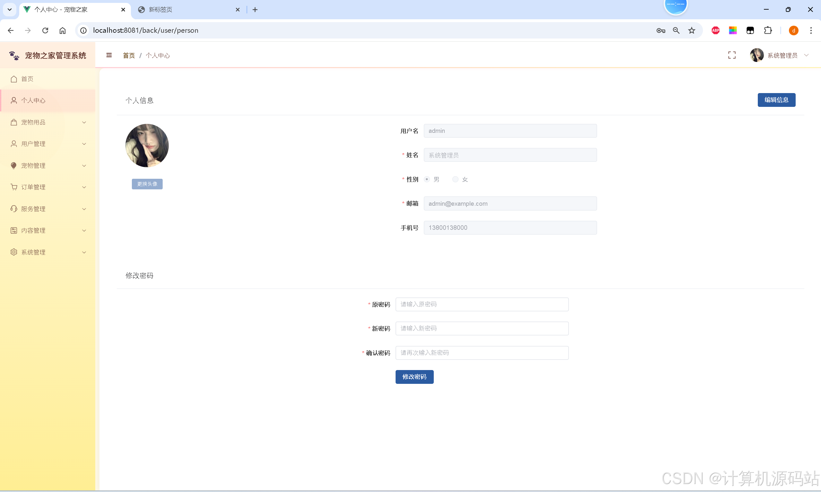Click the 用户名 field showing admin

click(510, 131)
